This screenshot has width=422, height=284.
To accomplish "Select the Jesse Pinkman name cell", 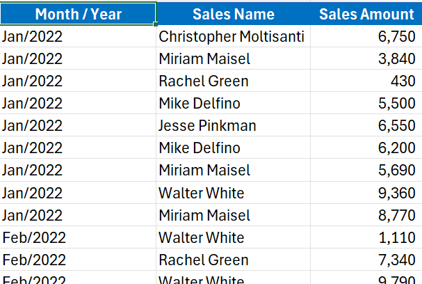I will point(207,126).
